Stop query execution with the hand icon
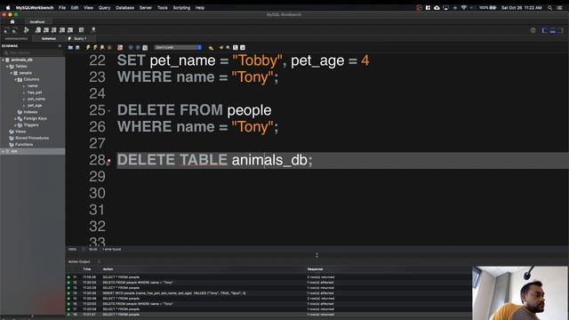The height and width of the screenshot is (320, 569). [109, 47]
